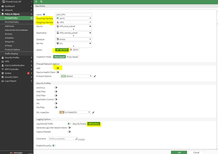Enable the AntiVirus profile toggle

tap(56, 87)
